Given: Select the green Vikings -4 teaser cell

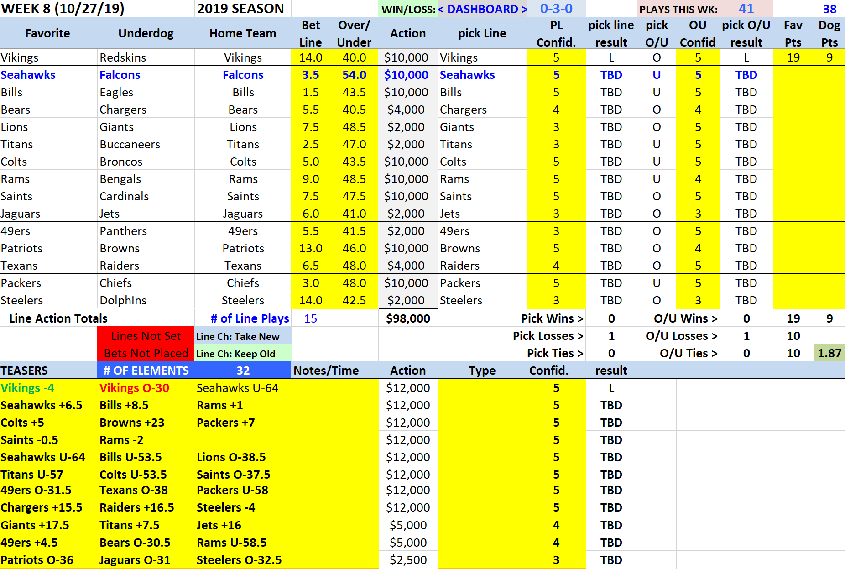Looking at the screenshot, I should tap(27, 388).
